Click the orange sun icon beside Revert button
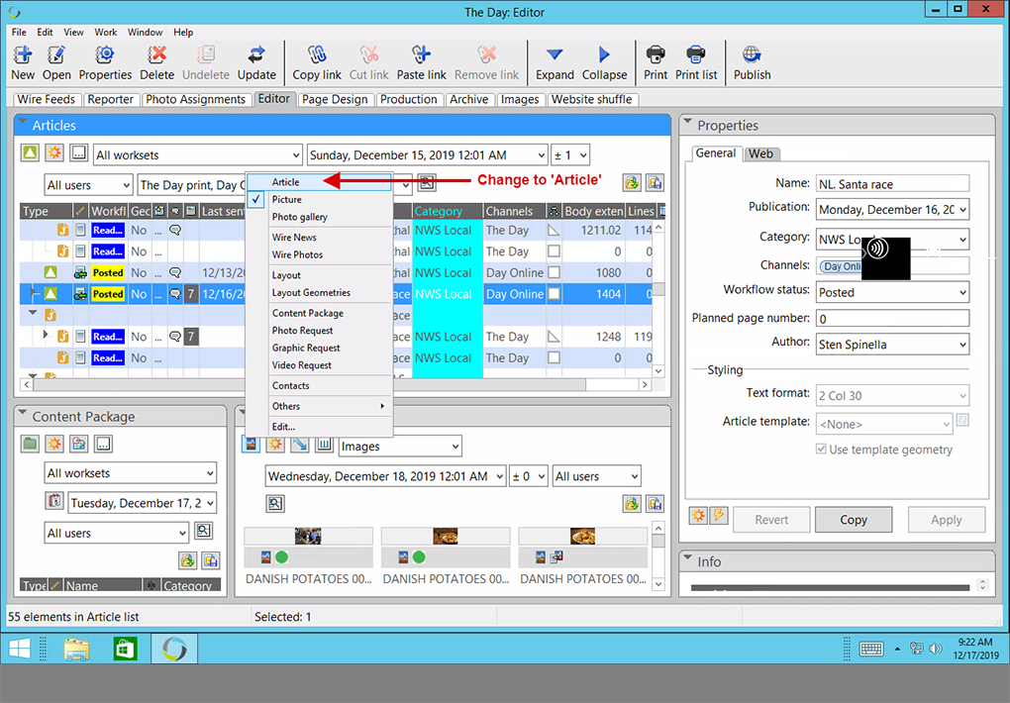Screen dimensions: 1010x703 pos(698,516)
